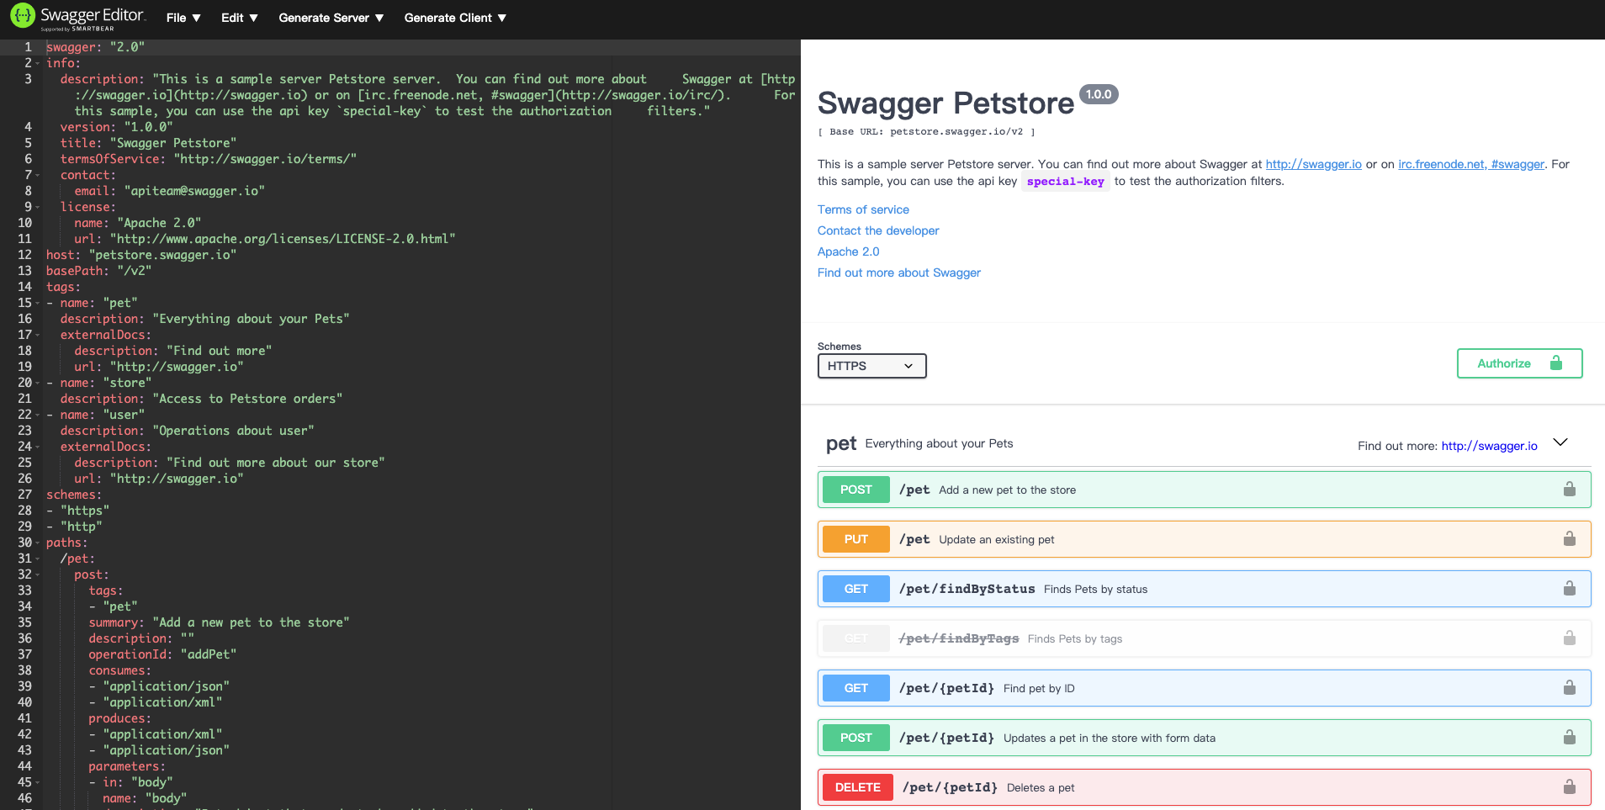Fold externalDocs block at line 17
The width and height of the screenshot is (1605, 810).
38,335
